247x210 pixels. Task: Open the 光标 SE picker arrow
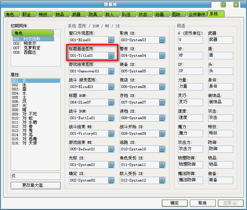[x=111, y=165]
